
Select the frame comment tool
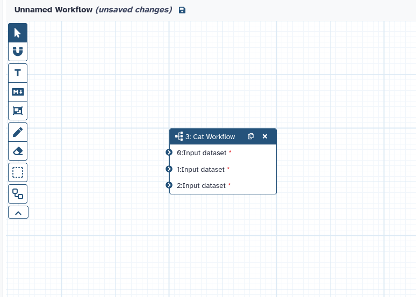tap(18, 111)
